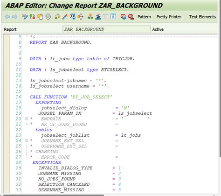This screenshot has width=221, height=196.
Task: Open the blue information help icon
Action: tap(113, 16)
